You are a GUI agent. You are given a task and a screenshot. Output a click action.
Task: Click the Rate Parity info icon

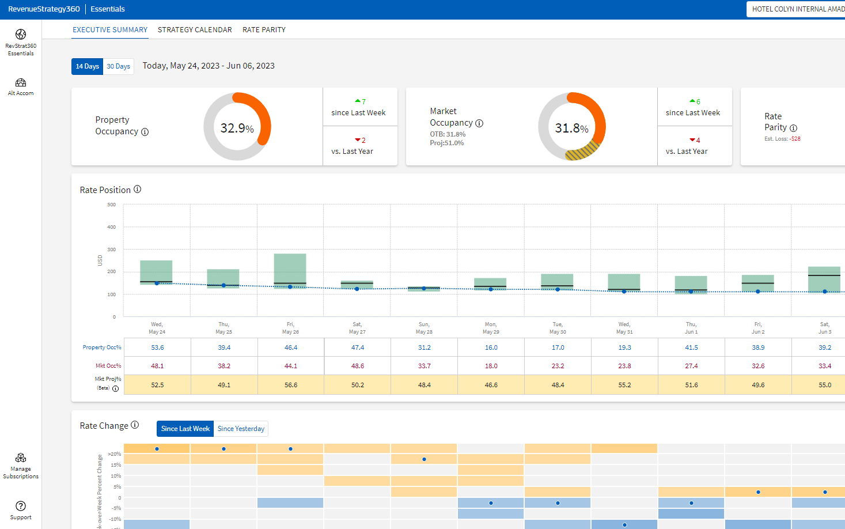(x=793, y=128)
